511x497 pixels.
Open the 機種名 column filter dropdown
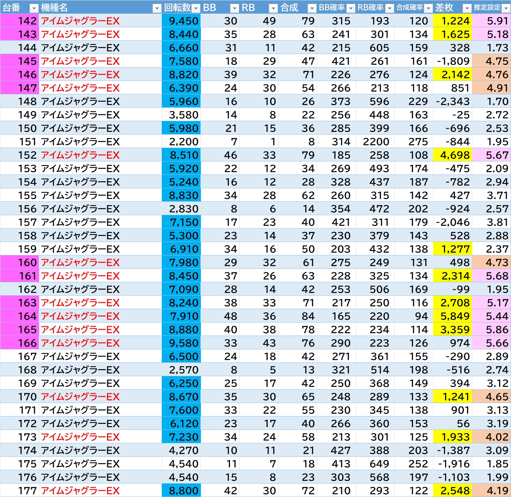(157, 8)
